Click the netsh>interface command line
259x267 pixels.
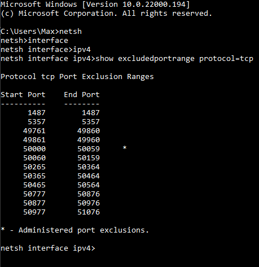pyautogui.click(x=34, y=41)
